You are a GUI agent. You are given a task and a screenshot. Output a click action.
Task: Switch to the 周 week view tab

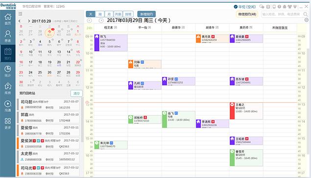(100, 14)
